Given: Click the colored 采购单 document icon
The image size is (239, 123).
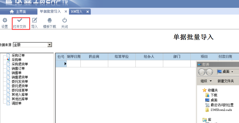Looking at the screenshot, I should pos(8,60).
